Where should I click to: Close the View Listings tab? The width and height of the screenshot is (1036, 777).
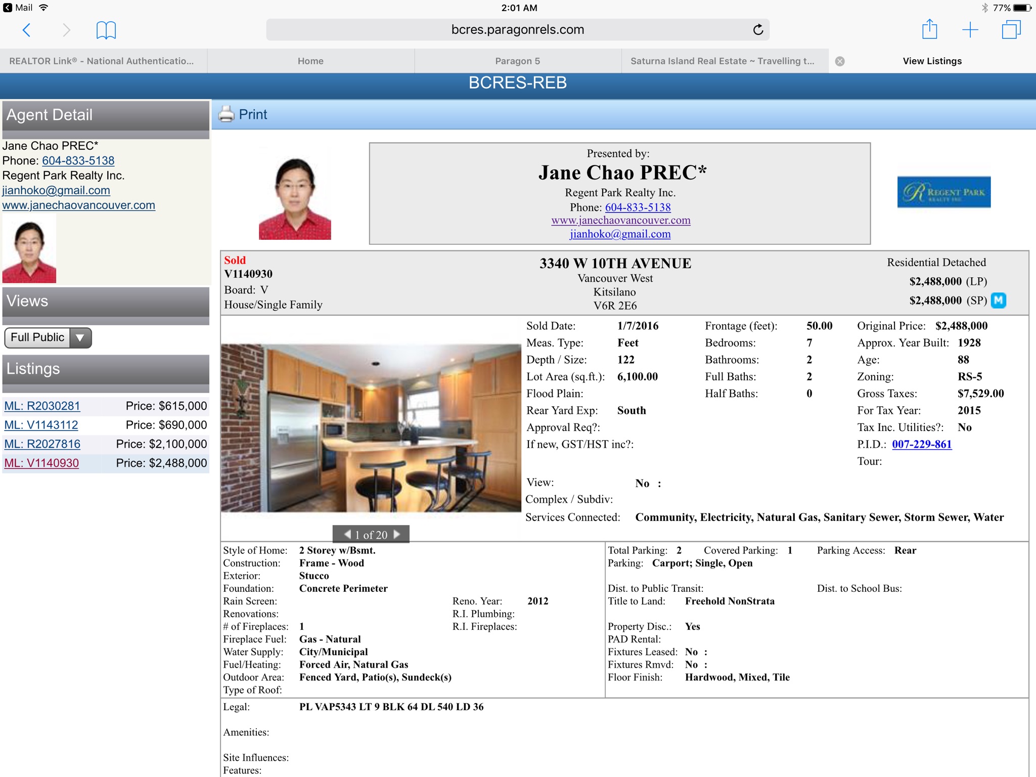[x=840, y=61]
